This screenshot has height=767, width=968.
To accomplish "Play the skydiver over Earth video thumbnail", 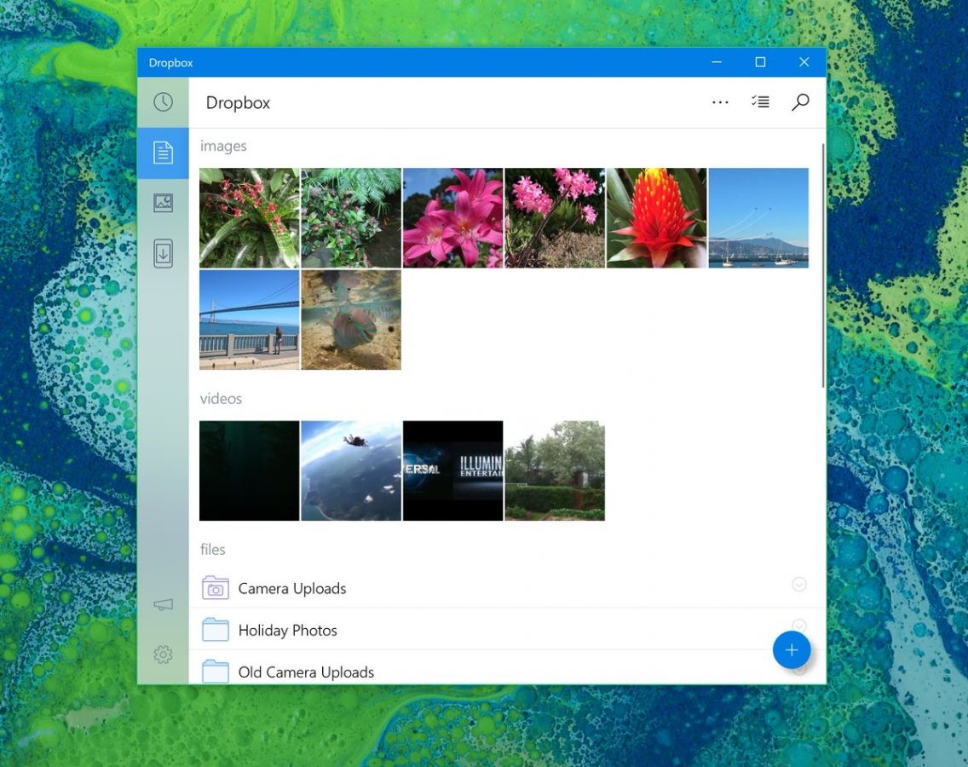I will (x=351, y=470).
